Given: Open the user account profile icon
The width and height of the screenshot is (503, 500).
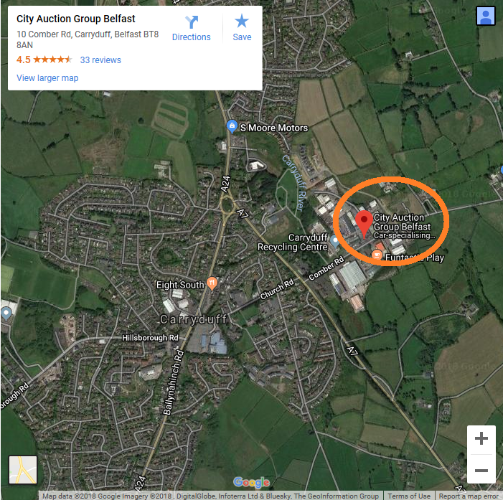Looking at the screenshot, I should pyautogui.click(x=486, y=16).
